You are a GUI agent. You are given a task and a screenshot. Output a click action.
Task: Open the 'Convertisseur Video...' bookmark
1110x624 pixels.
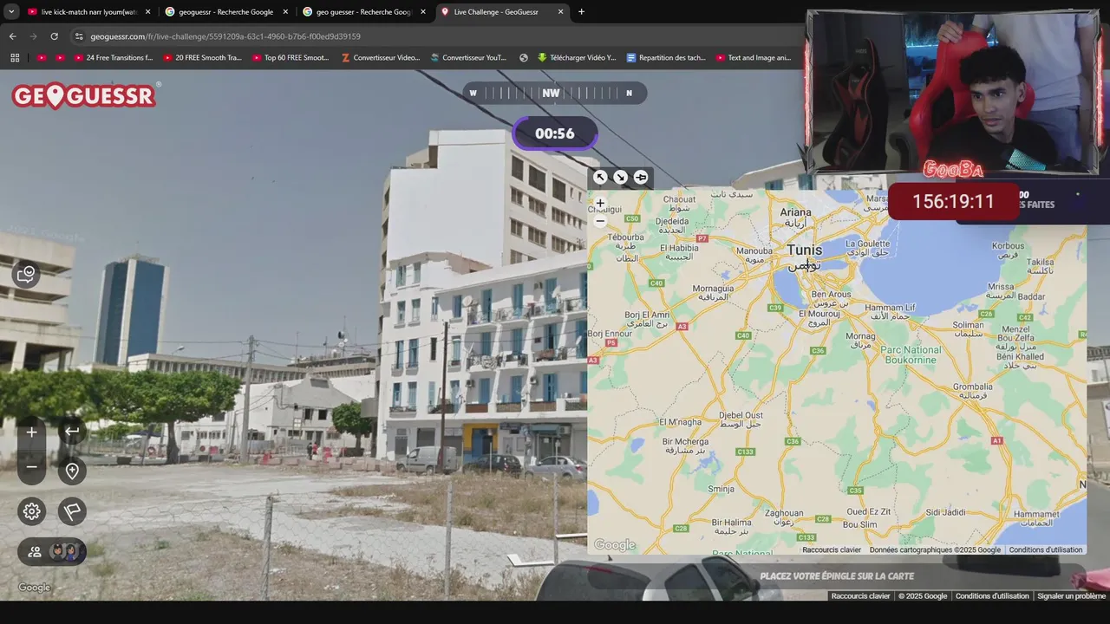(x=380, y=58)
